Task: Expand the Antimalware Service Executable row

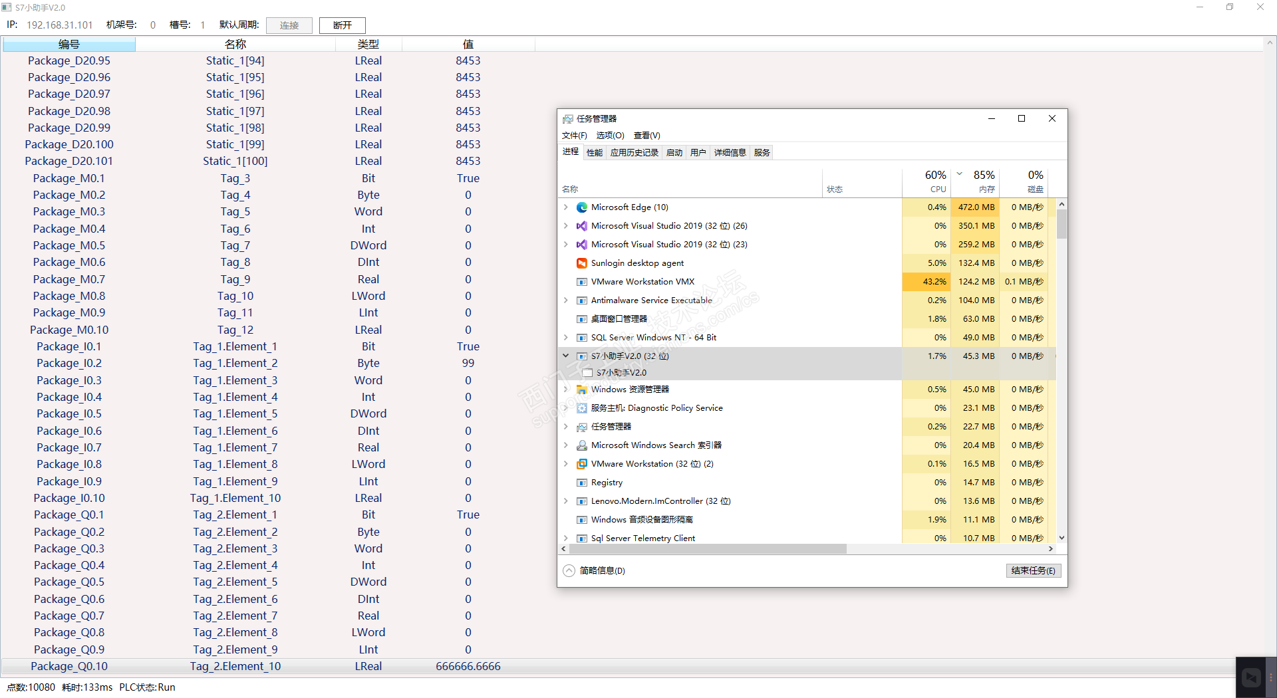Action: [566, 300]
